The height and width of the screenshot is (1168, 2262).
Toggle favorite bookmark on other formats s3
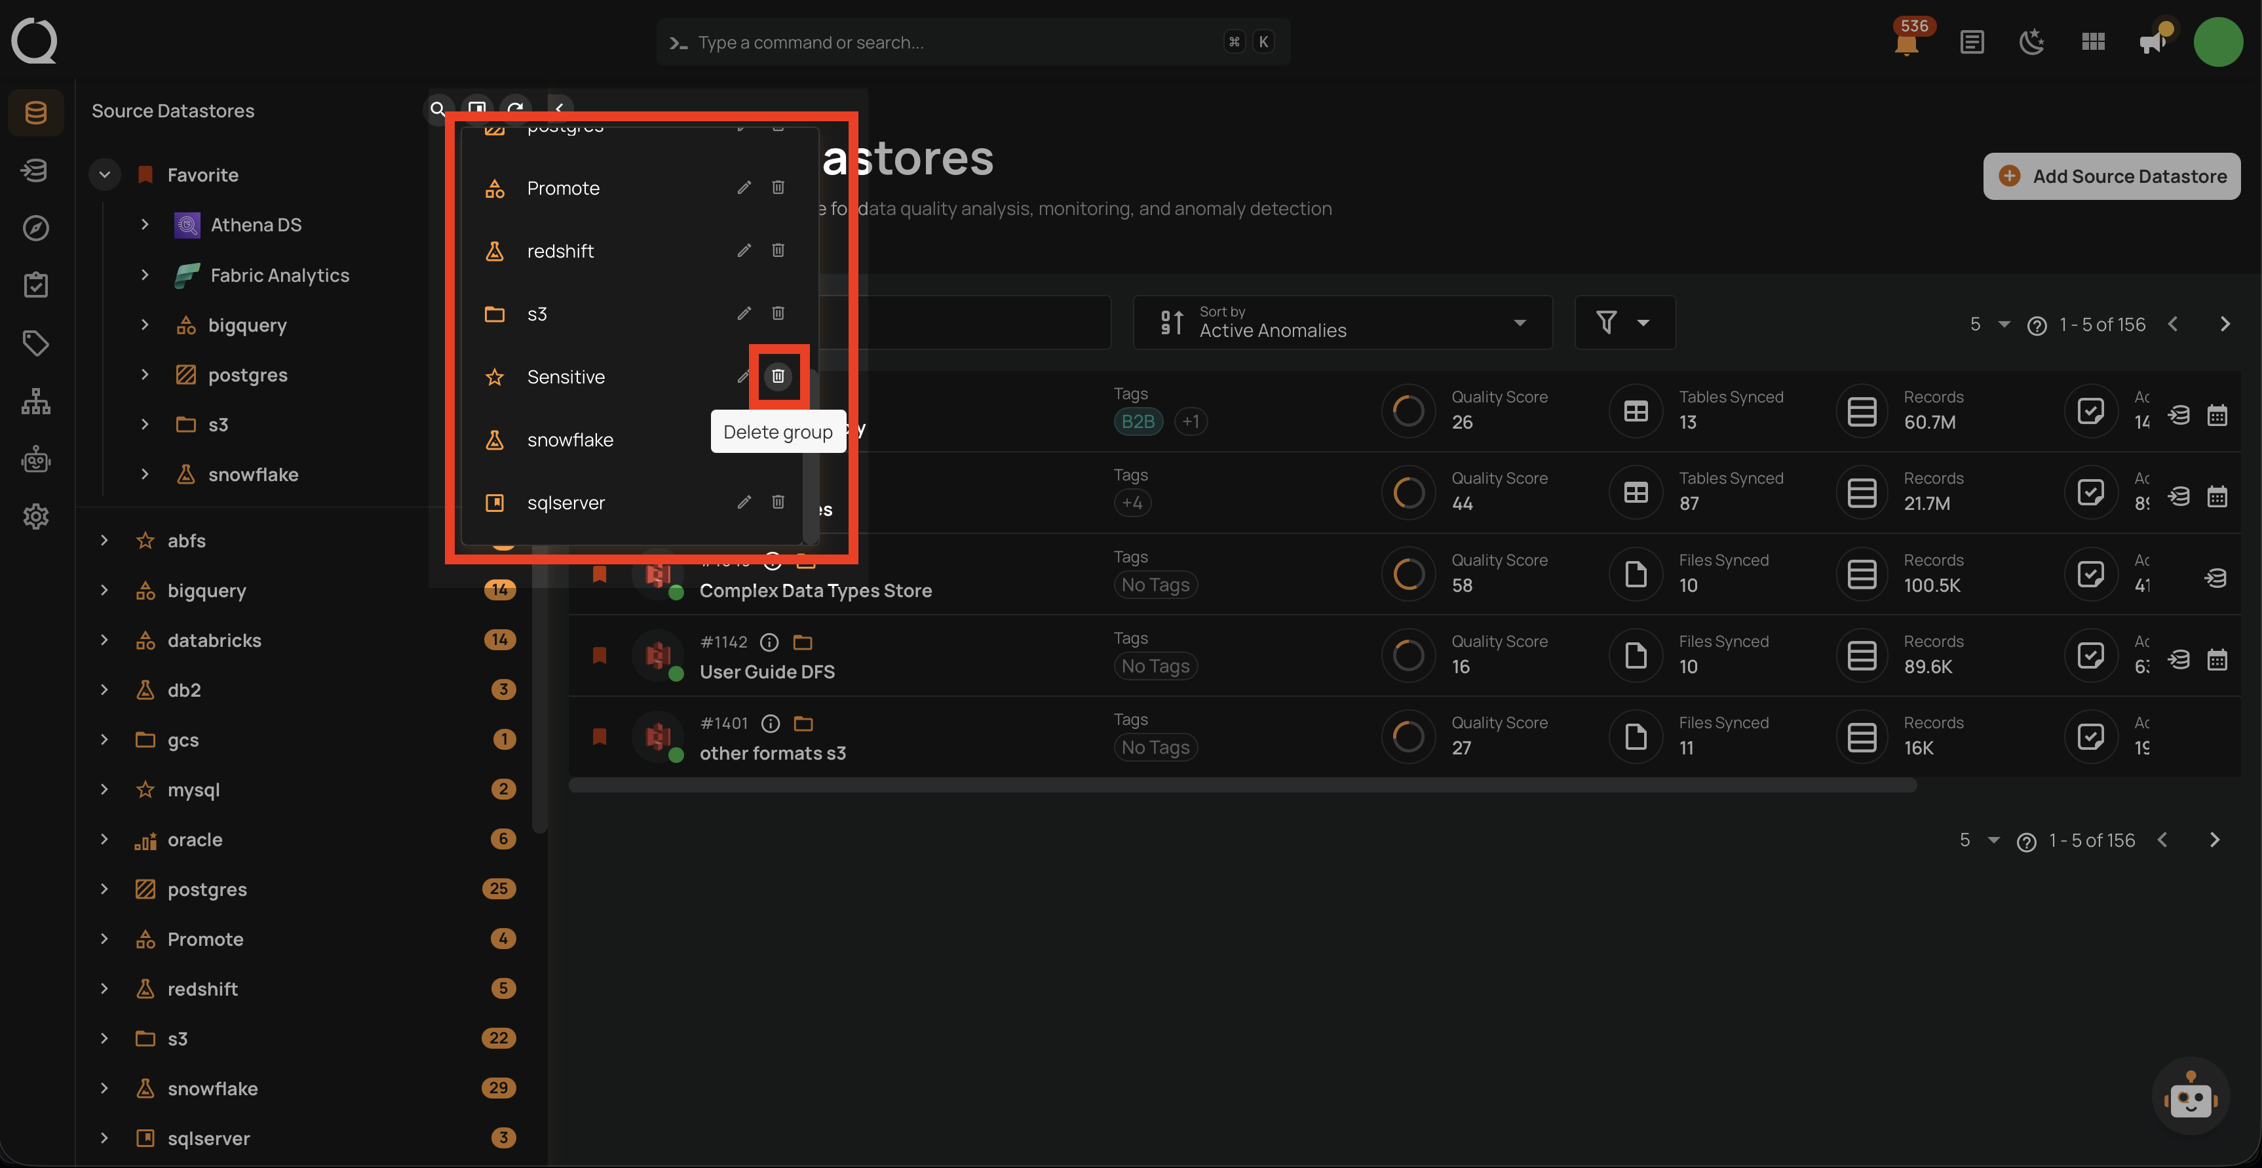pos(600,736)
